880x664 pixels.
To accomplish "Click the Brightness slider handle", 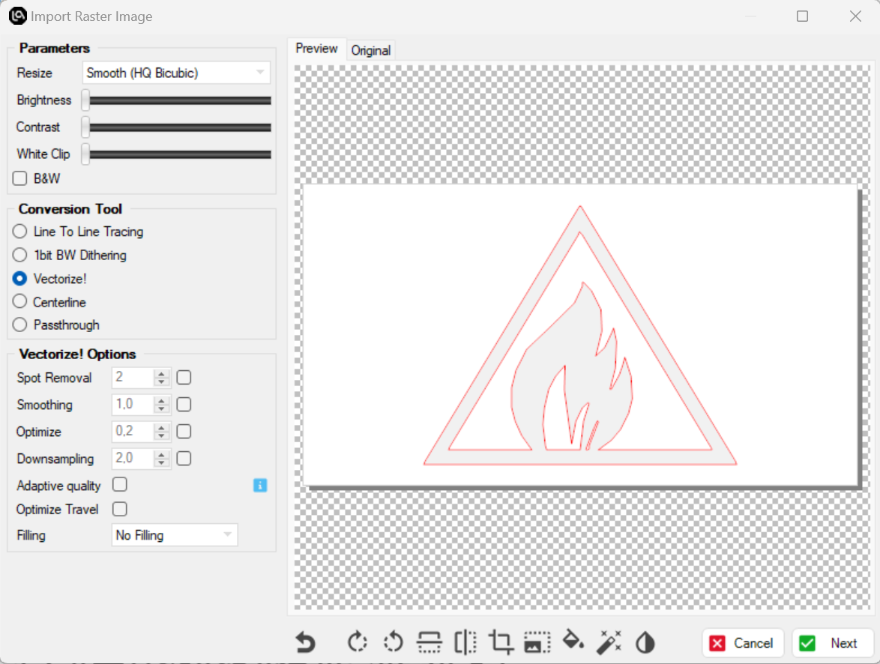I will tap(86, 100).
